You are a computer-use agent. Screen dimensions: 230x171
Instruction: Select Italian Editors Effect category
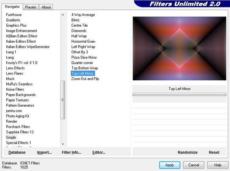coord(21,42)
